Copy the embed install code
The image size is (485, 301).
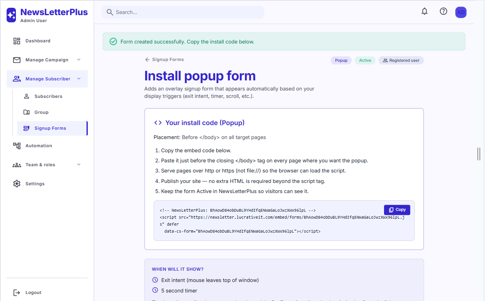click(397, 210)
